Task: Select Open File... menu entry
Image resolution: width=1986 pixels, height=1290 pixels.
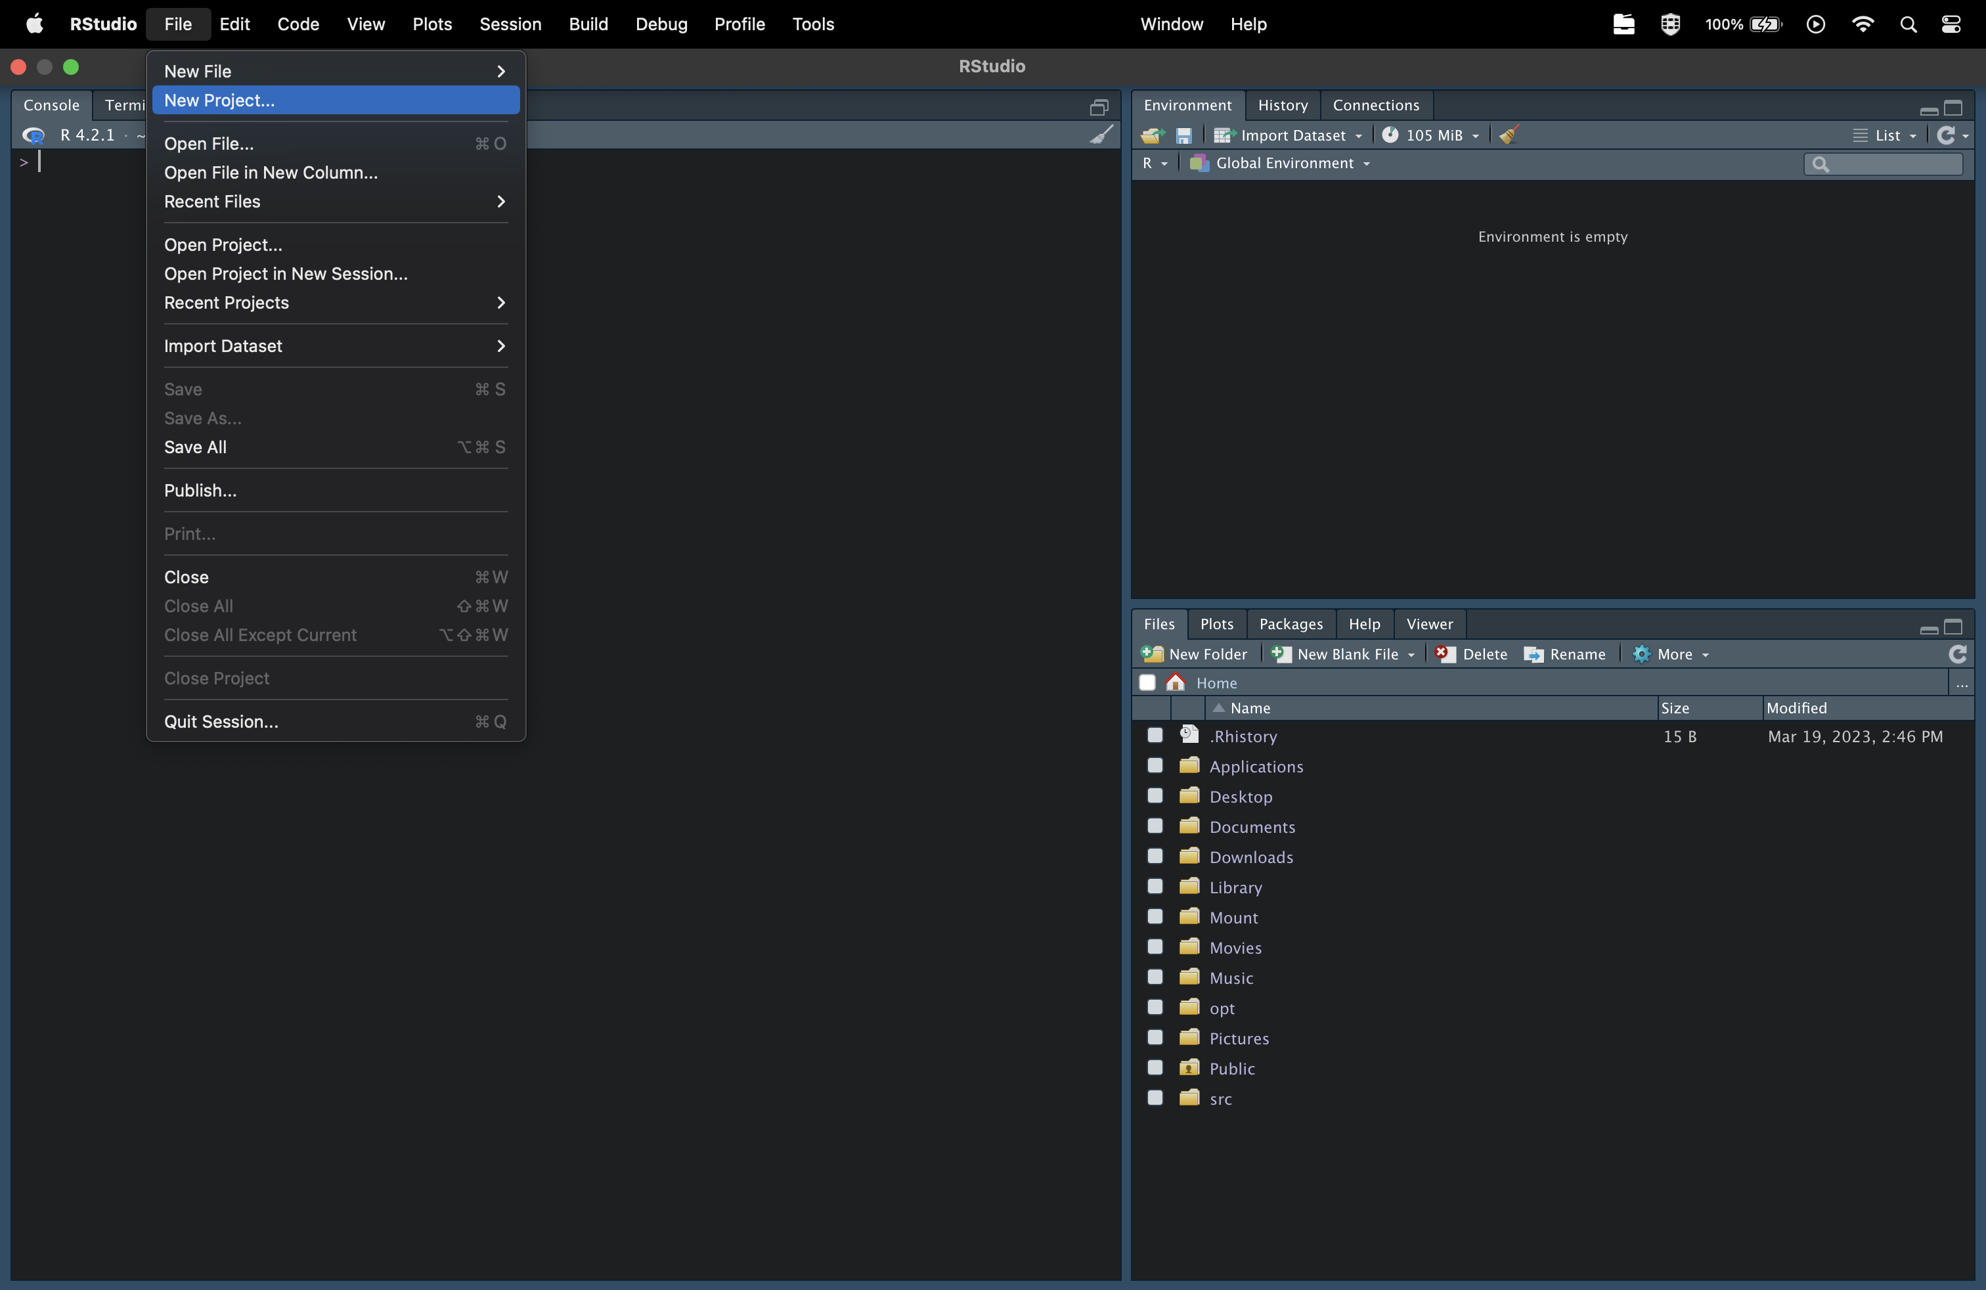Action: pos(336,144)
